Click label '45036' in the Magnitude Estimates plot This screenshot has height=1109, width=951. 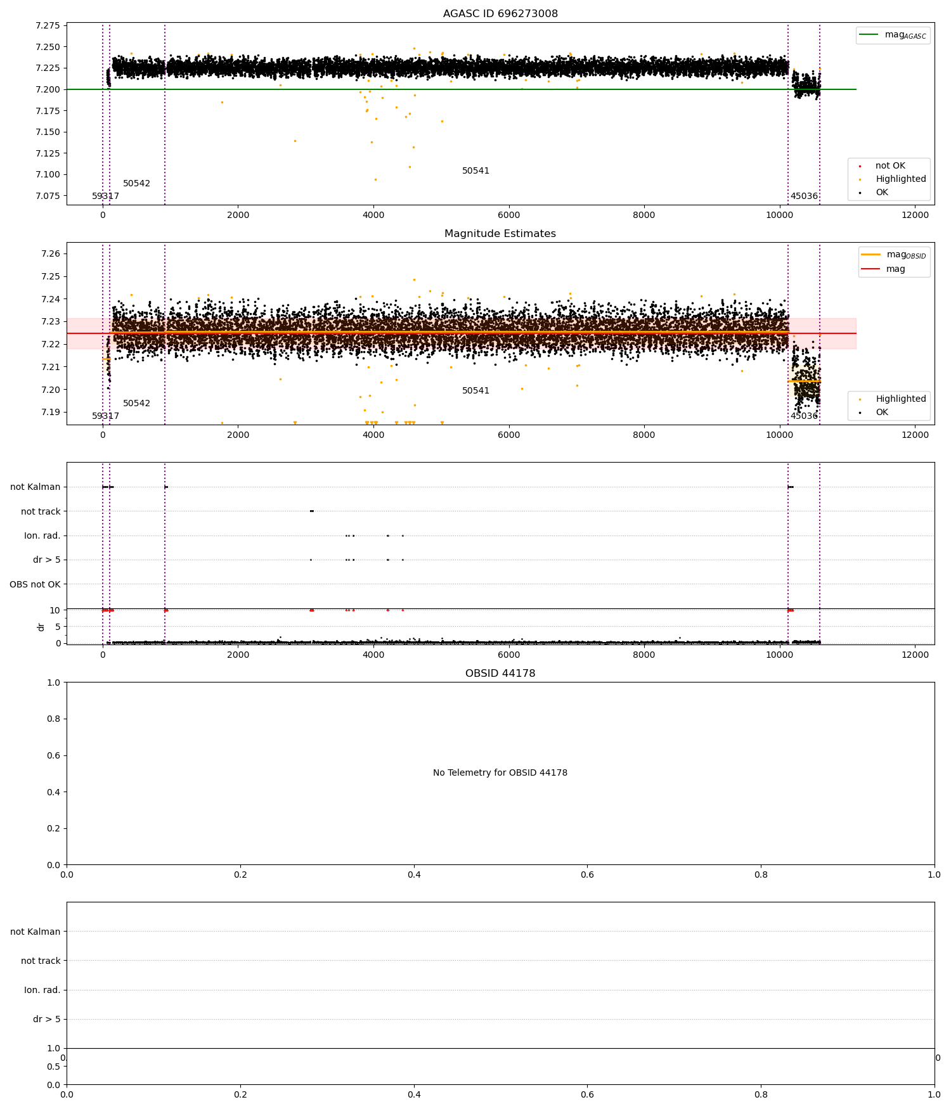804,416
